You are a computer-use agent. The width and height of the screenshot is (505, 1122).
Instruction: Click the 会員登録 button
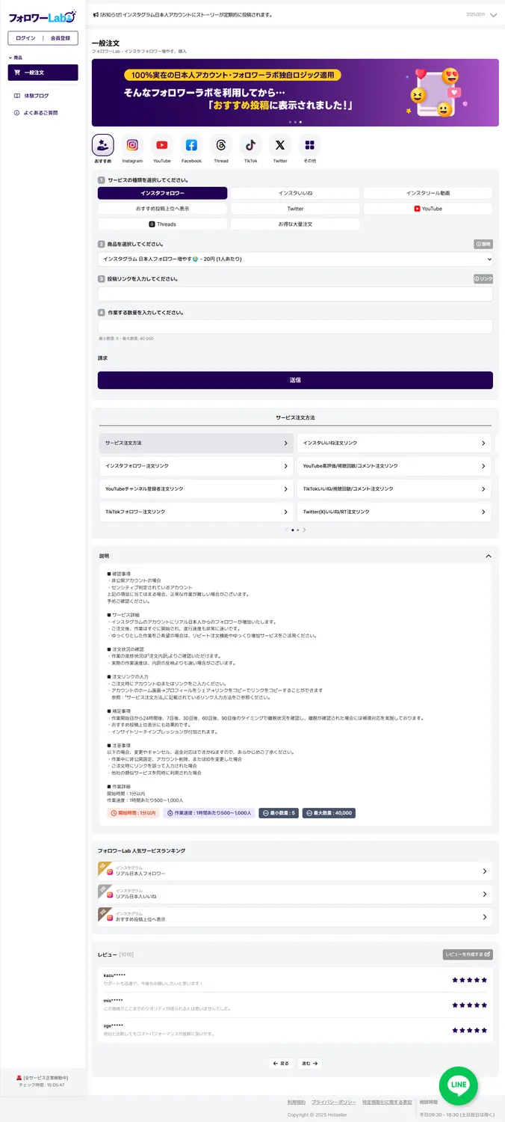pos(61,38)
